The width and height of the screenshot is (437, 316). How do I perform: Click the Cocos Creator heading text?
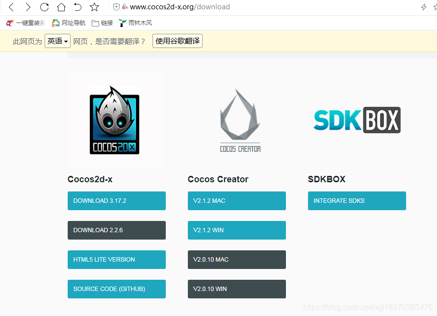[x=218, y=179]
